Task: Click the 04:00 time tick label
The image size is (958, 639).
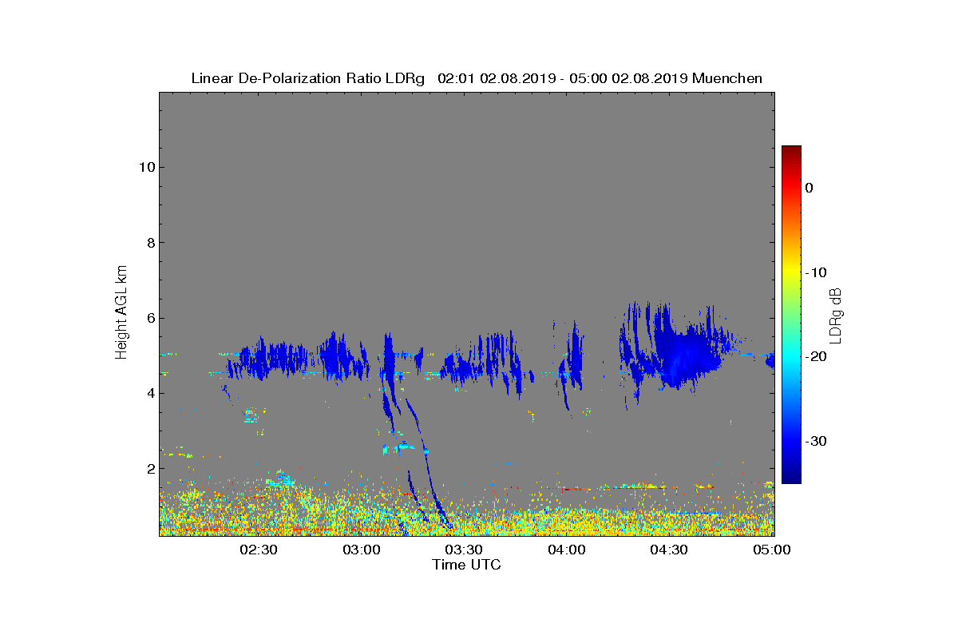Action: [567, 550]
